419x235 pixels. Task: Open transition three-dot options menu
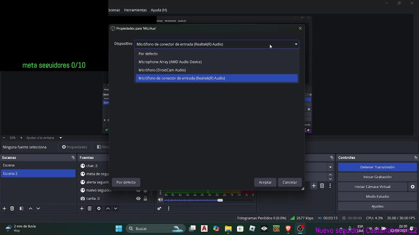(330, 186)
